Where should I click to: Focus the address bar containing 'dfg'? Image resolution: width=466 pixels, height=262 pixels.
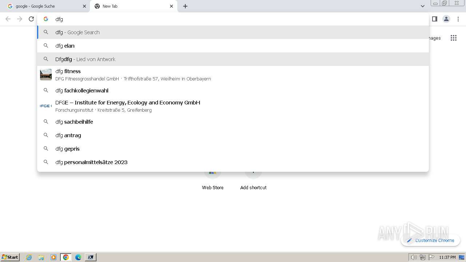point(233,19)
